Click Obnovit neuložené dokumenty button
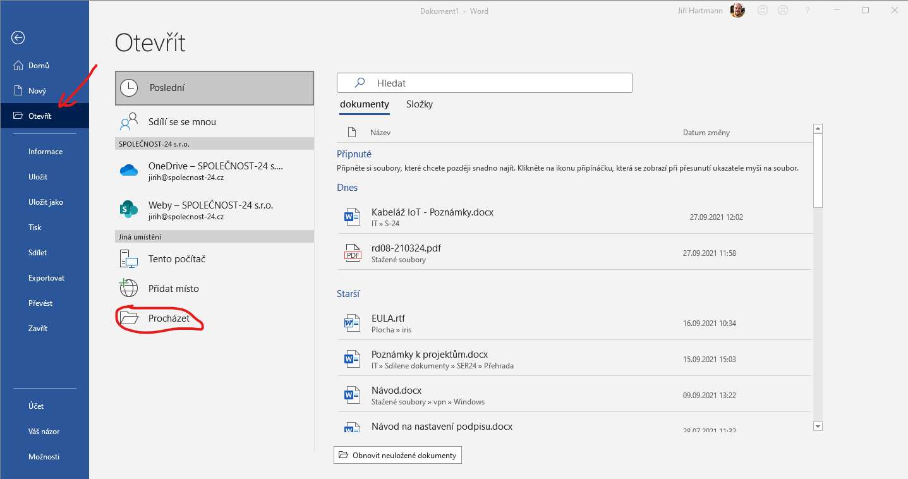Viewport: 908px width, 479px height. coord(397,455)
